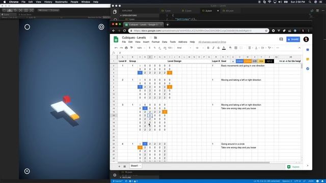This screenshot has height=183, width=326.
Task: Open the VS Code settings gear
Action: [x=115, y=175]
